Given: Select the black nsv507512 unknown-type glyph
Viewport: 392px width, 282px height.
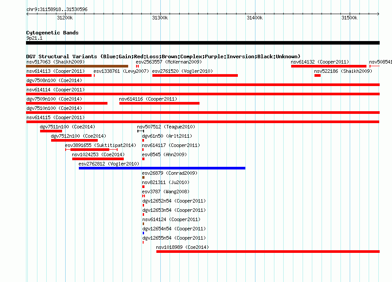Looking at the screenshot, I should click(141, 131).
